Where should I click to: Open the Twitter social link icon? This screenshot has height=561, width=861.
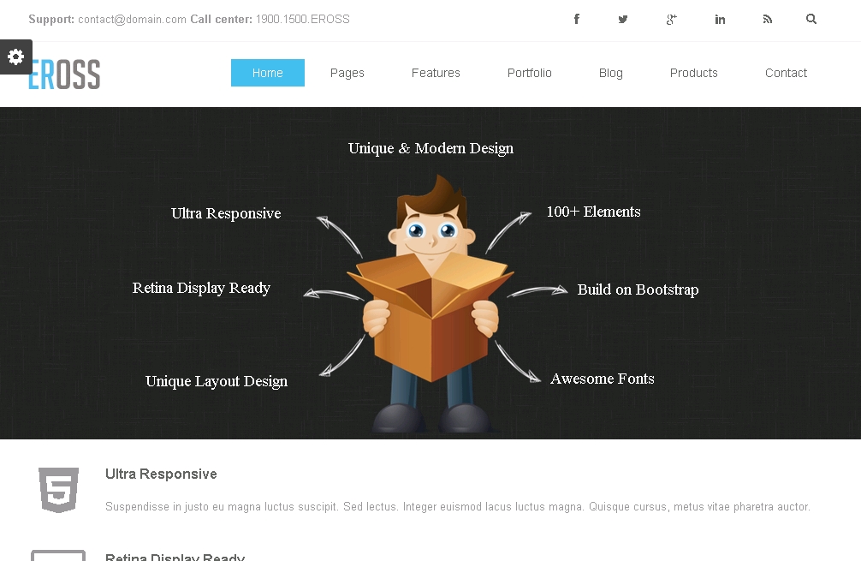(x=623, y=19)
